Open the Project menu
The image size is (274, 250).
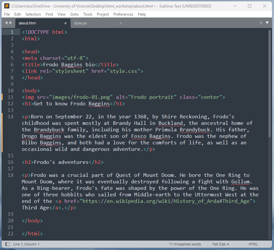[x=103, y=14]
